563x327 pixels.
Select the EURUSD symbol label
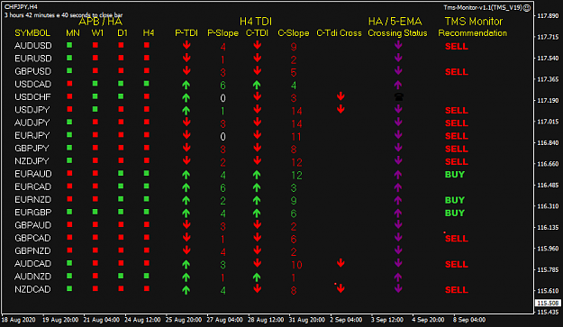click(x=33, y=59)
